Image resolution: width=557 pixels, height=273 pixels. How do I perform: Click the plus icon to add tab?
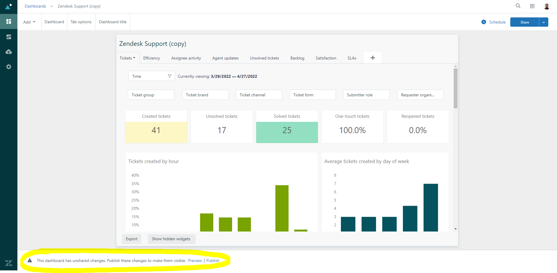[373, 58]
